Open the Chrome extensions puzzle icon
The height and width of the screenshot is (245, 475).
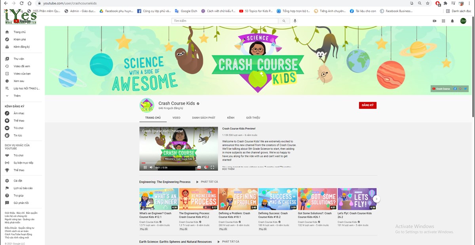click(x=445, y=3)
